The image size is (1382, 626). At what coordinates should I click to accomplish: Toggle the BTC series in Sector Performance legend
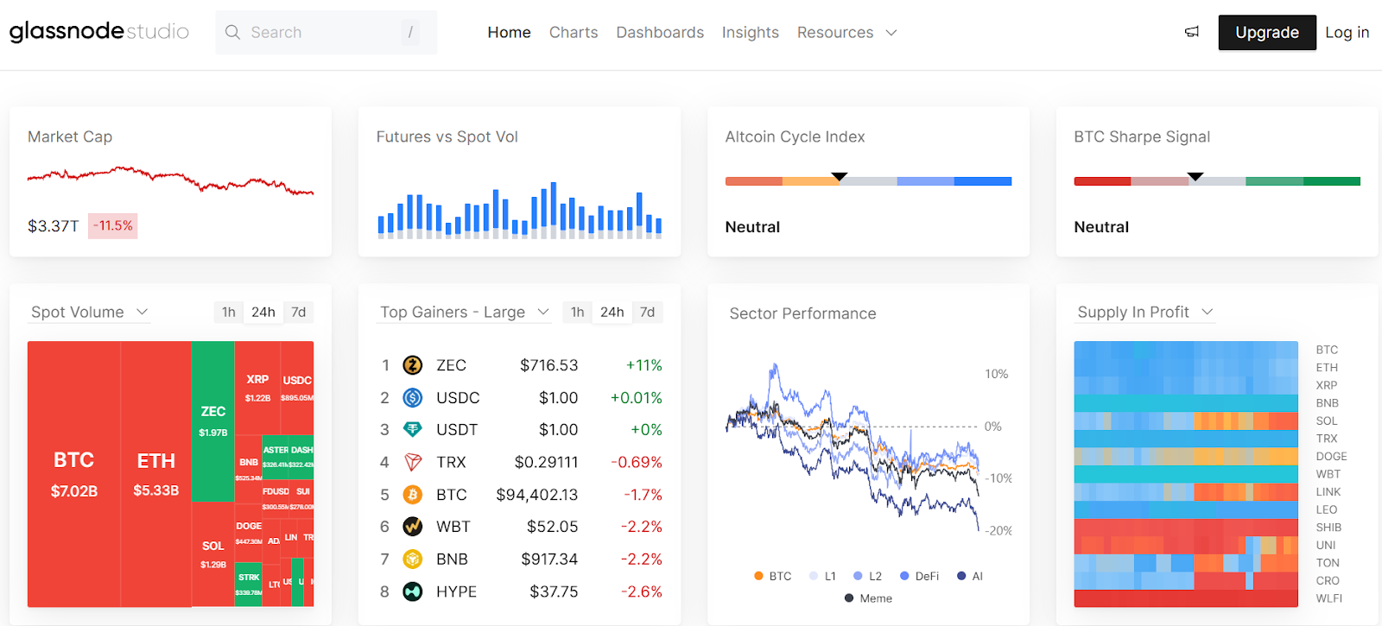[772, 576]
